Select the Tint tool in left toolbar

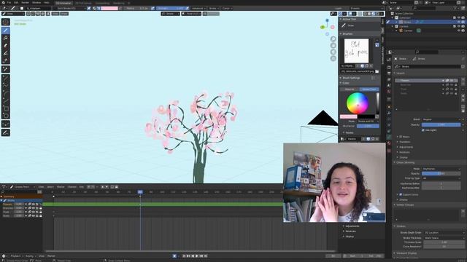click(6, 53)
